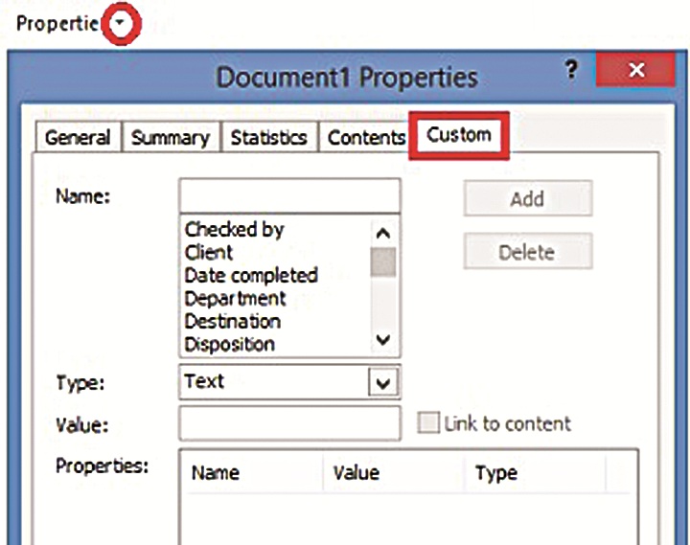The height and width of the screenshot is (545, 690).
Task: Pick 'Date completed' from the list
Action: pos(250,276)
